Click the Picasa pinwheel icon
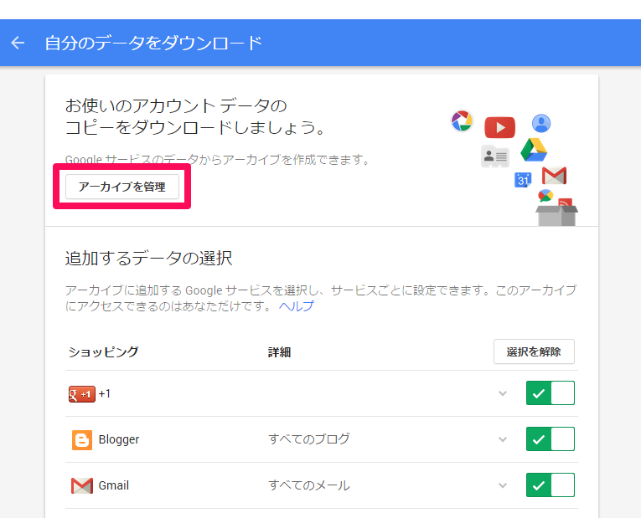 pyautogui.click(x=462, y=121)
